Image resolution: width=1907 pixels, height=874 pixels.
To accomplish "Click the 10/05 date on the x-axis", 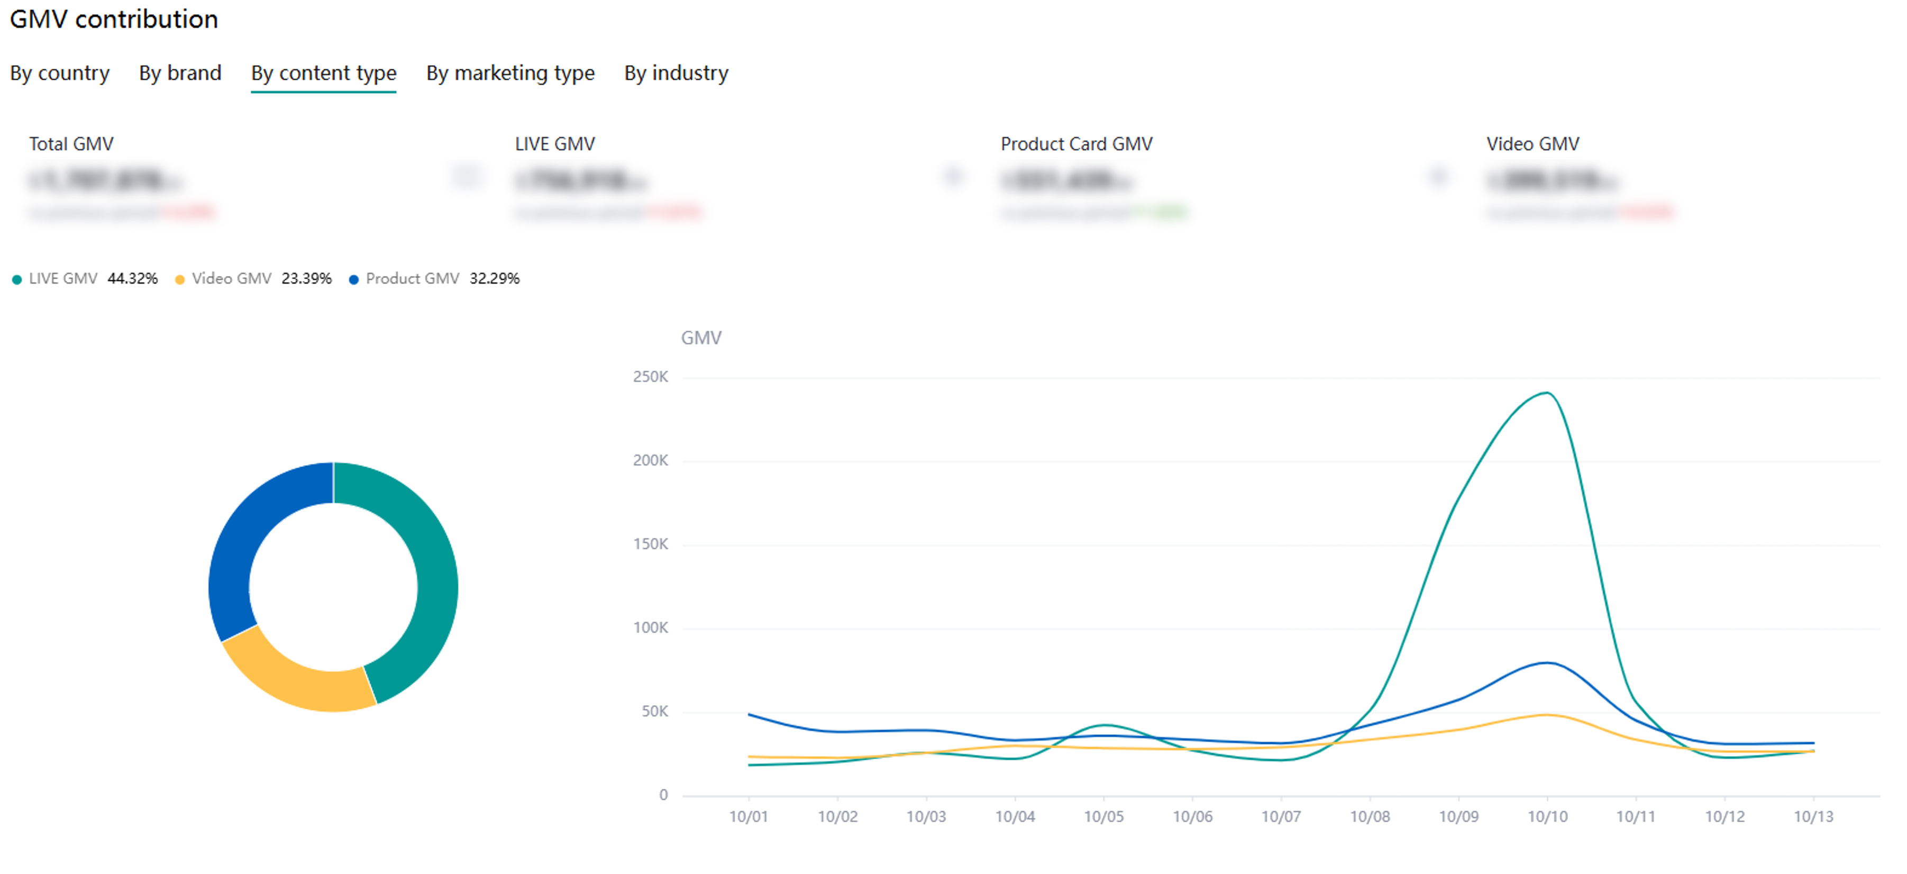I will pos(1103,816).
